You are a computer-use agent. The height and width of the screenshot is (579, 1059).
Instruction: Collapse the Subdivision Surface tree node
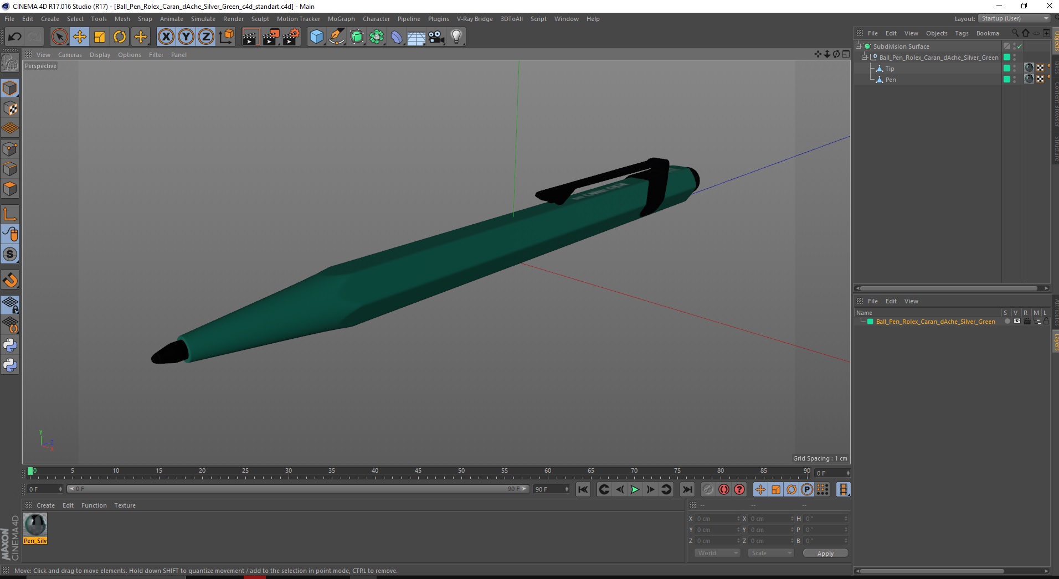(x=858, y=46)
